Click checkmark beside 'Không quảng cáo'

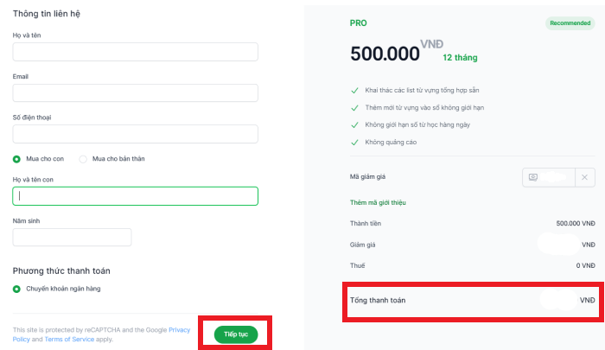point(354,143)
